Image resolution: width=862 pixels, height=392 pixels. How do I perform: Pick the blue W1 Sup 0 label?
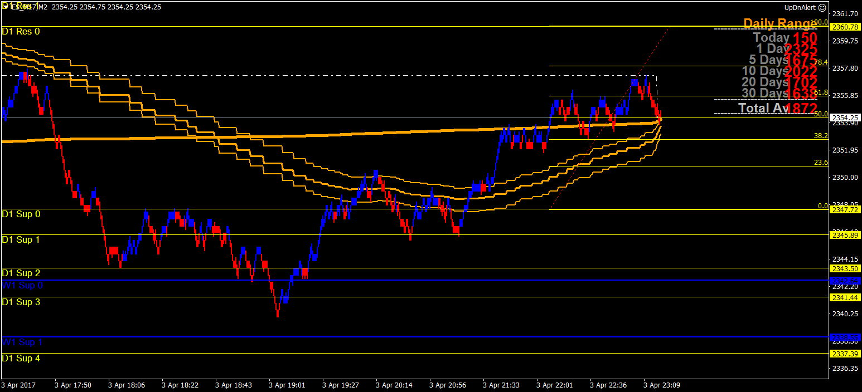click(x=22, y=285)
